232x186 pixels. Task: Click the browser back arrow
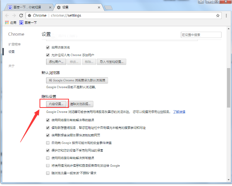(7, 15)
